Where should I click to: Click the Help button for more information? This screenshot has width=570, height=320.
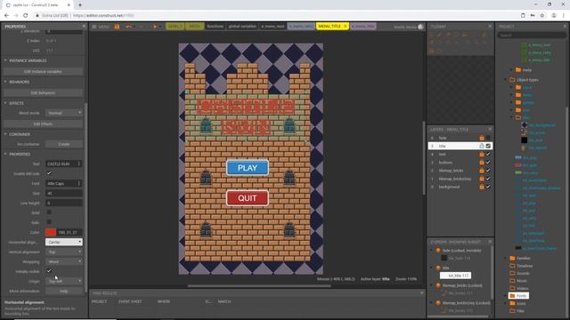coord(64,291)
